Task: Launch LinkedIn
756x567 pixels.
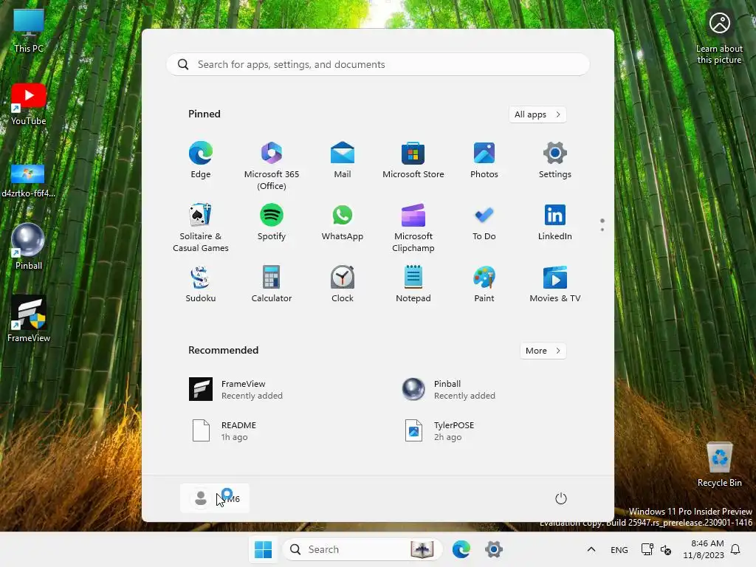Action: (x=555, y=223)
